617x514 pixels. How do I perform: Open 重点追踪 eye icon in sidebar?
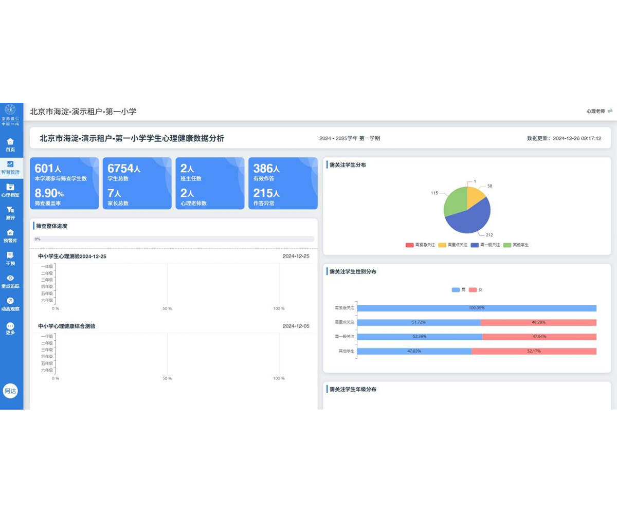click(x=10, y=281)
